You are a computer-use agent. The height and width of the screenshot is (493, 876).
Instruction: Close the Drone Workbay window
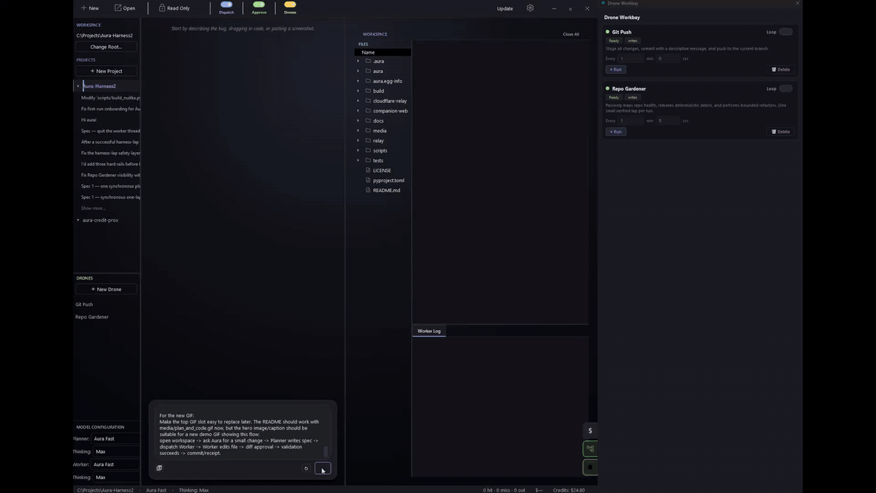[797, 3]
